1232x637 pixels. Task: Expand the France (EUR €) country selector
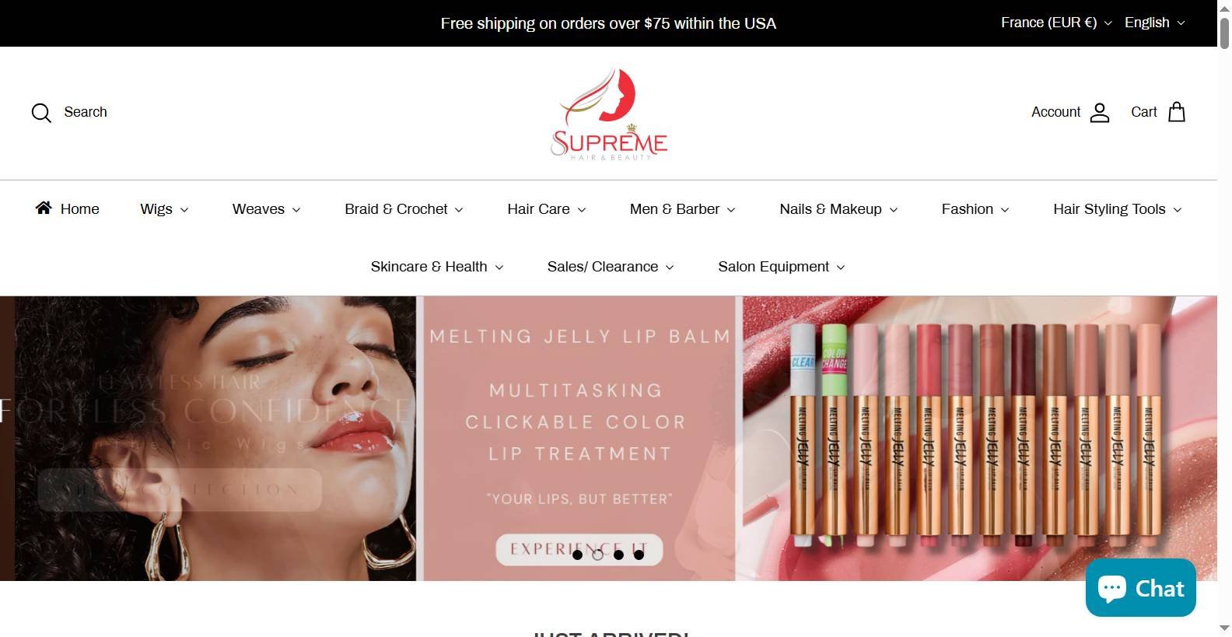(x=1056, y=23)
